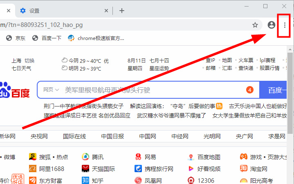Click the 12306 railway icon

[191, 181]
